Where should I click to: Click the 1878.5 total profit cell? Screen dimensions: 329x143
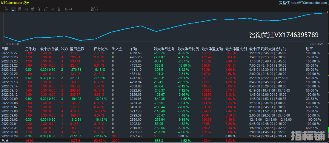click(x=75, y=141)
